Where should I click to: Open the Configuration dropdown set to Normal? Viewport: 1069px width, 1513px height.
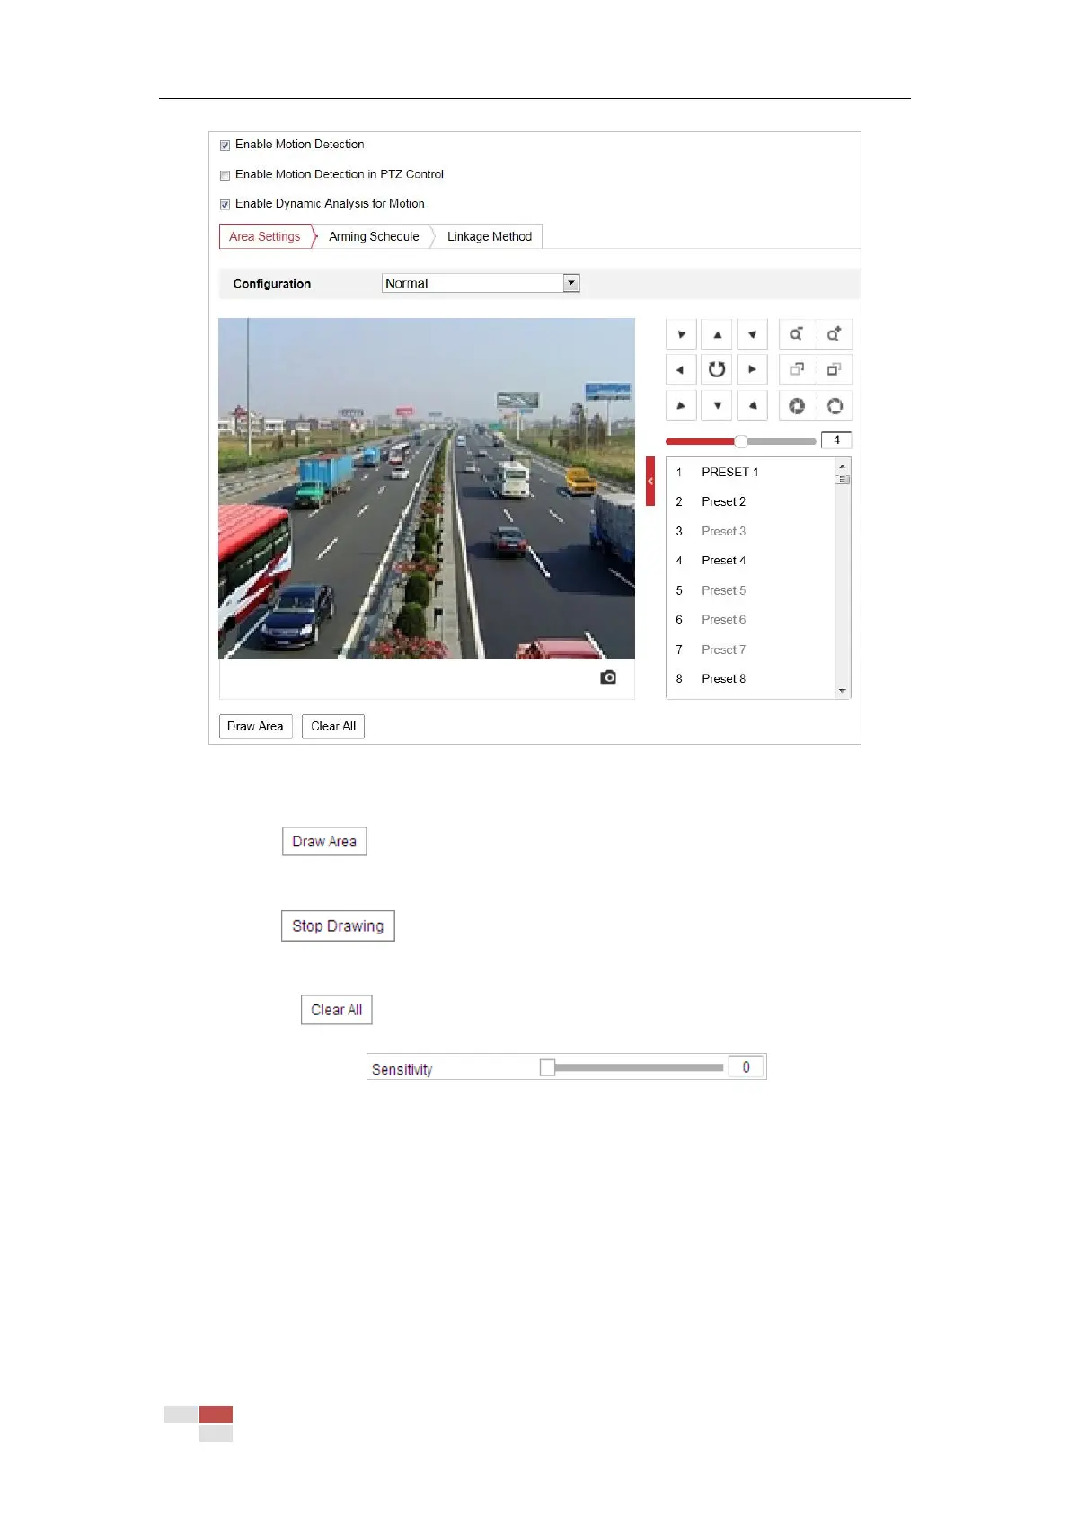click(x=481, y=283)
